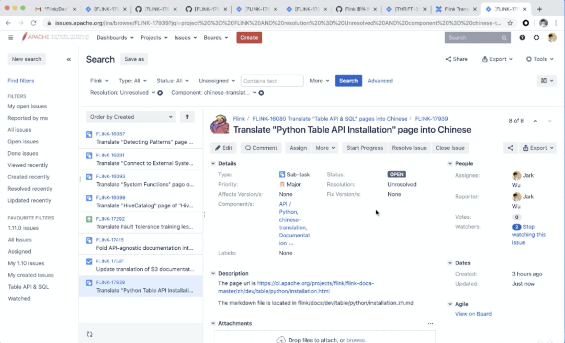The height and width of the screenshot is (343, 565).
Task: Open the administration gear icon
Action: click(x=537, y=38)
